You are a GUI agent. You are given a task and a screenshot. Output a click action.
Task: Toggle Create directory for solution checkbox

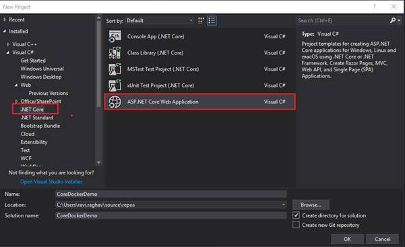point(296,215)
